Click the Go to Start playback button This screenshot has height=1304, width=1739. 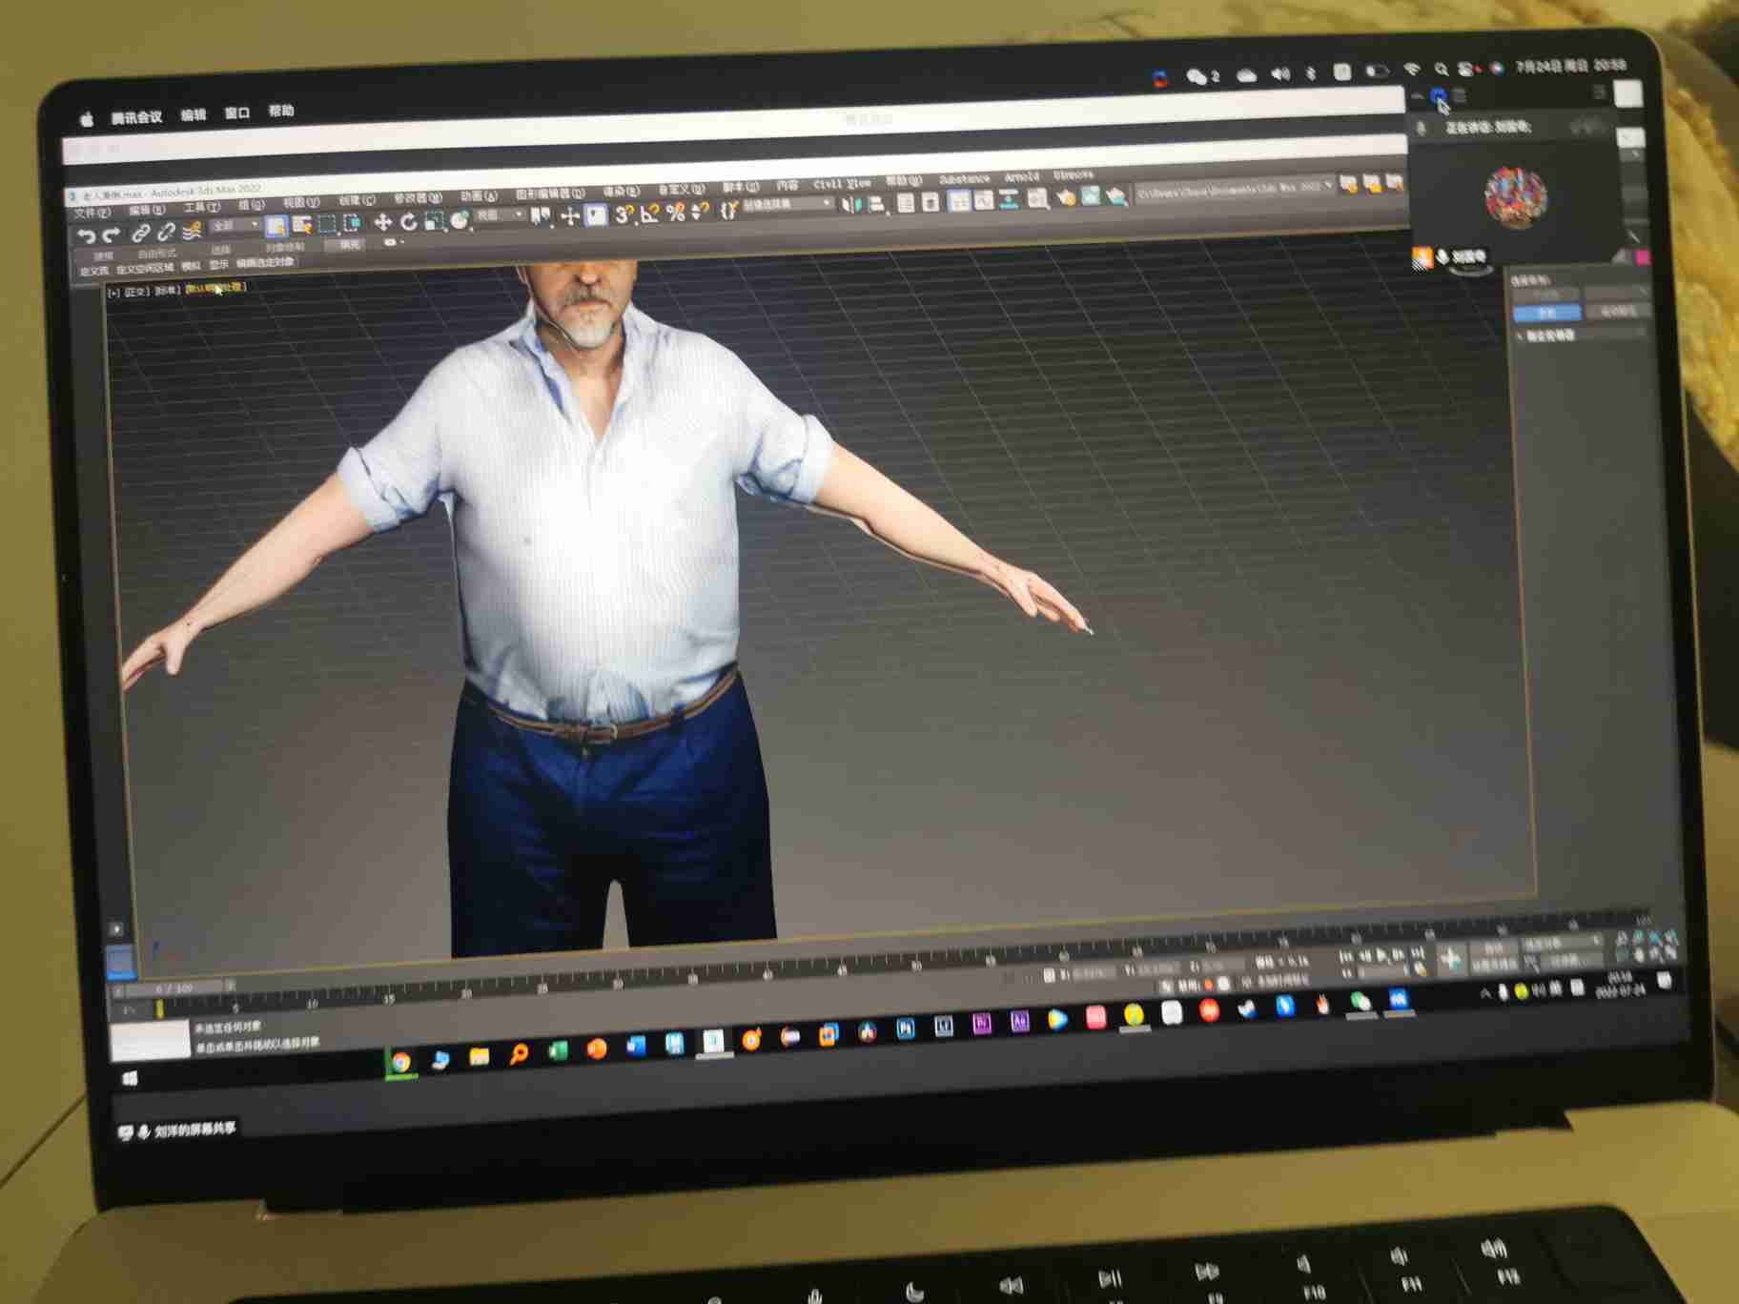1346,956
